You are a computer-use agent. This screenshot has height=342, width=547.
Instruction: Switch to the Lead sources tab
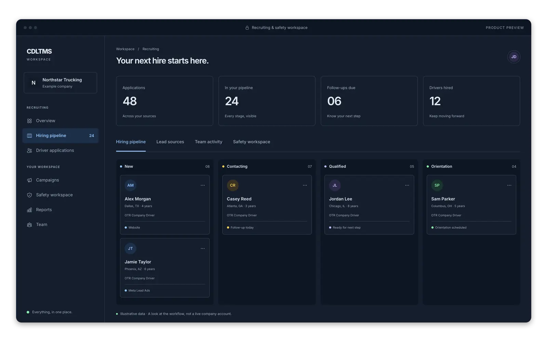tap(170, 142)
